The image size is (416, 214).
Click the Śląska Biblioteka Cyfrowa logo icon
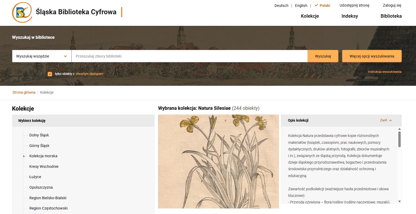point(22,12)
